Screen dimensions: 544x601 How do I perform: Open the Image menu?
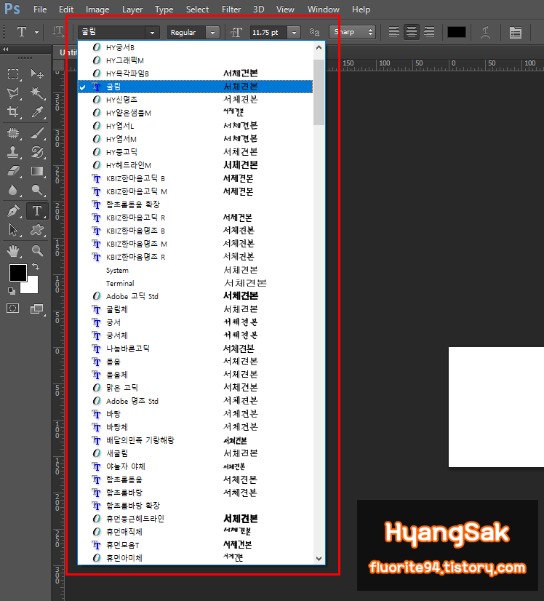(x=97, y=9)
